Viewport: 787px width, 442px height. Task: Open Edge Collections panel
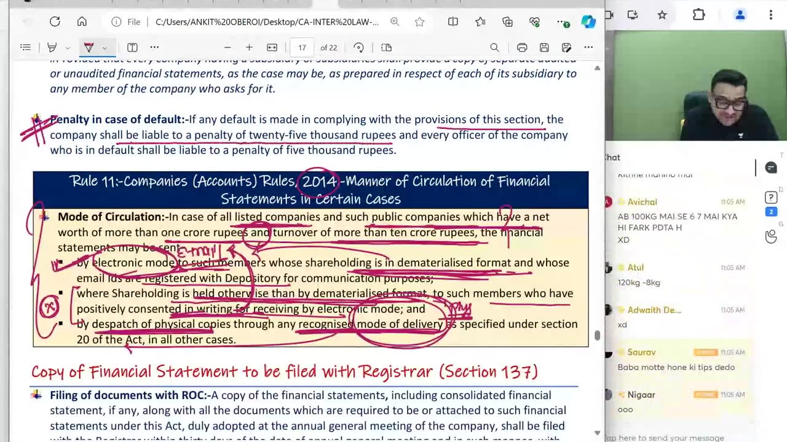[x=507, y=22]
